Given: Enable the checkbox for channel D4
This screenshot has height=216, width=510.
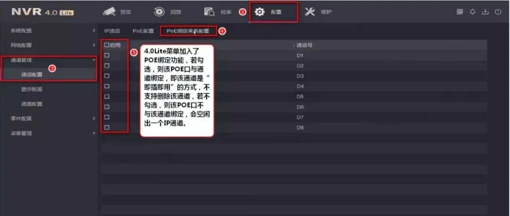Looking at the screenshot, I should 107,86.
